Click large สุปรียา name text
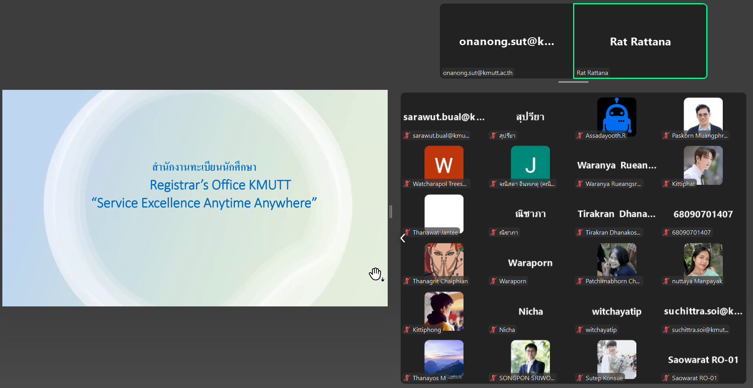This screenshot has height=388, width=753. 530,117
